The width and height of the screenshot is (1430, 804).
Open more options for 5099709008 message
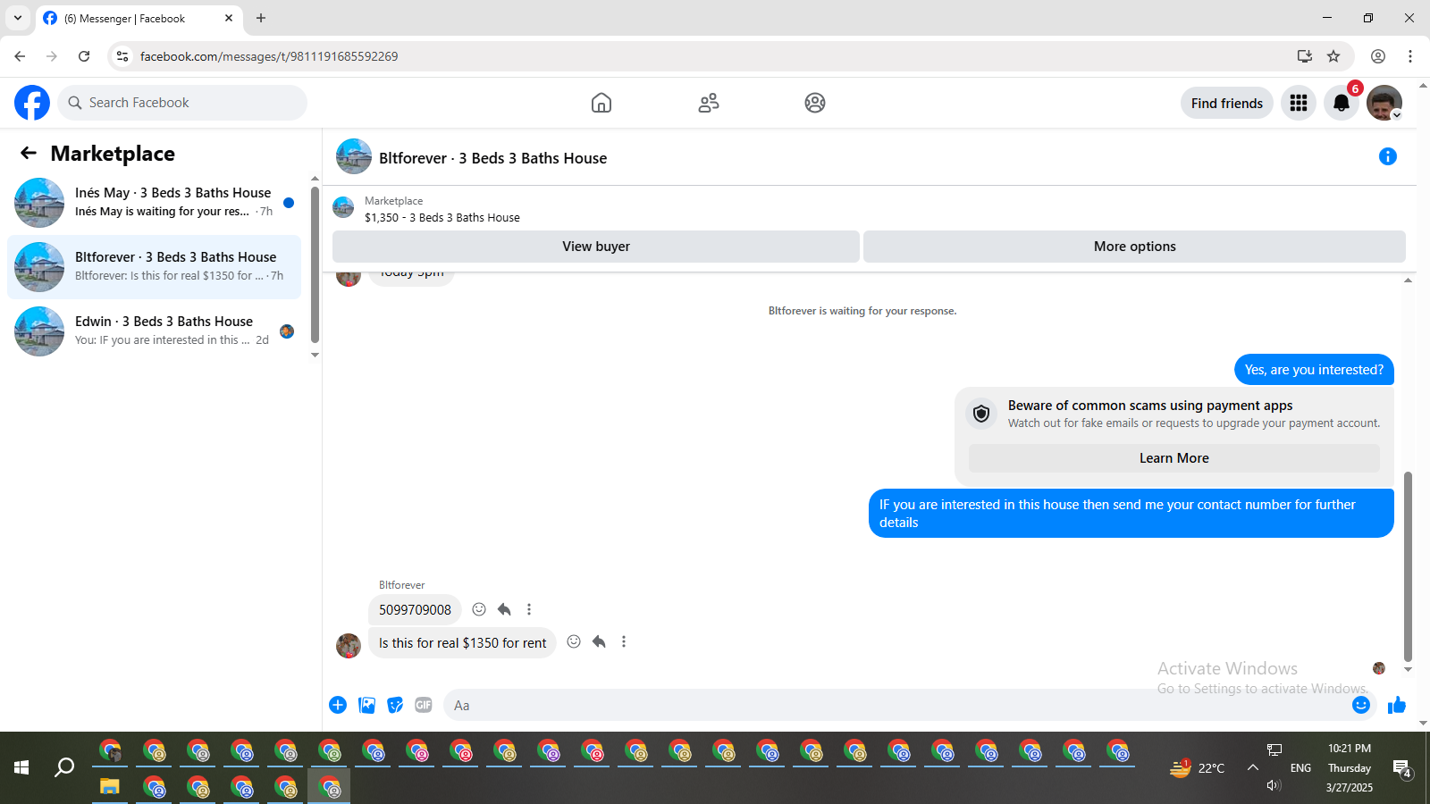[529, 609]
